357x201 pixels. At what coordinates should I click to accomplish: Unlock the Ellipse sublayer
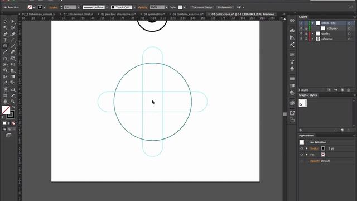[306, 28]
